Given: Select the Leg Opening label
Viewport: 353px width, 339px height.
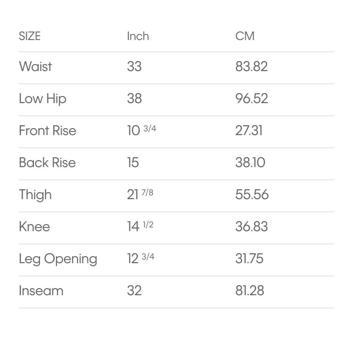Looking at the screenshot, I should pyautogui.click(x=58, y=259).
